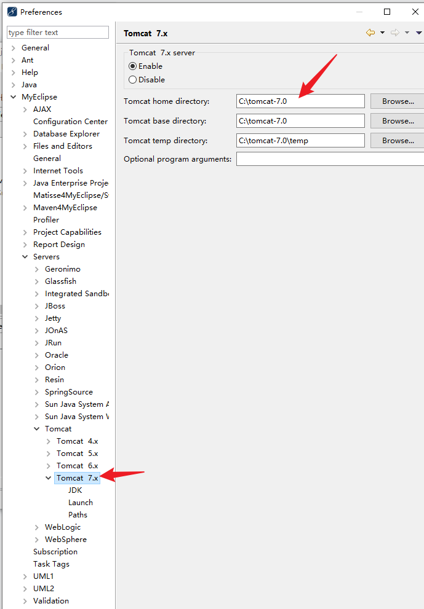This screenshot has width=424, height=609.
Task: Collapse the Tomcat 7.x node
Action: pos(48,478)
